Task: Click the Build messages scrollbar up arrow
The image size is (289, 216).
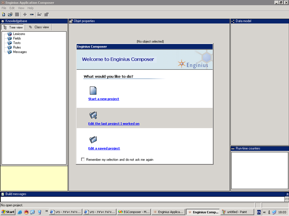Action: click(x=287, y=198)
